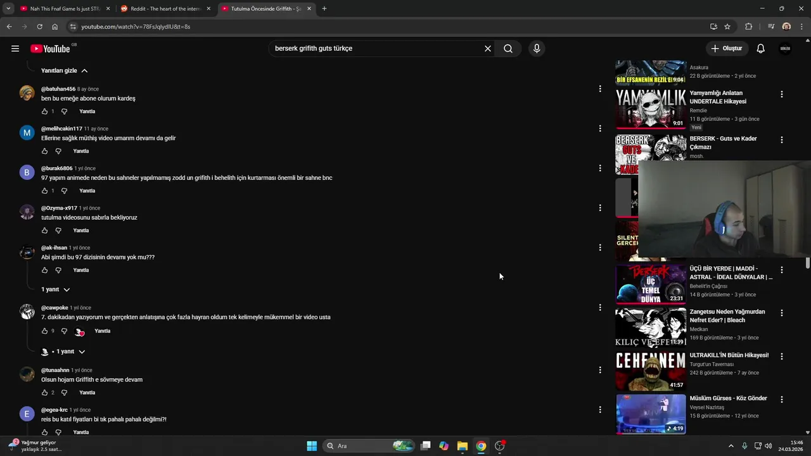This screenshot has height=456, width=811.
Task: Open the taskbar Ara search box
Action: coord(369,446)
